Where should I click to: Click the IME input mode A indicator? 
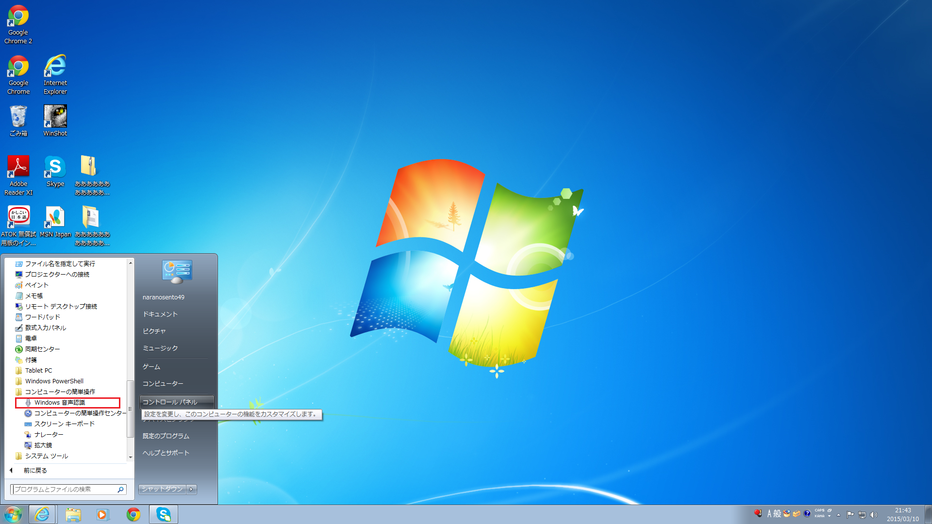pos(769,513)
